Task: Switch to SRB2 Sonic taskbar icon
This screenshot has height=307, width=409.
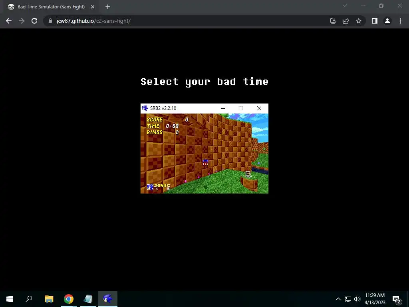Action: (108, 299)
